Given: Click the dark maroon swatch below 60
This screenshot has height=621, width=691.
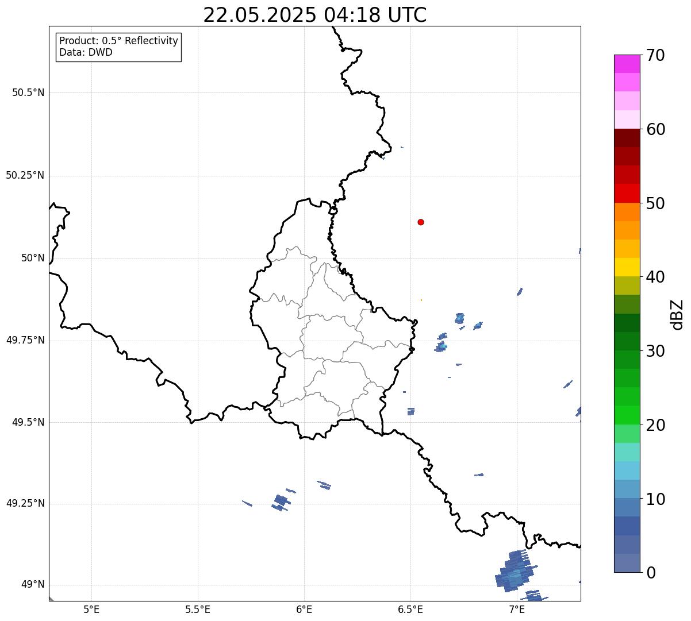Looking at the screenshot, I should pos(627,138).
